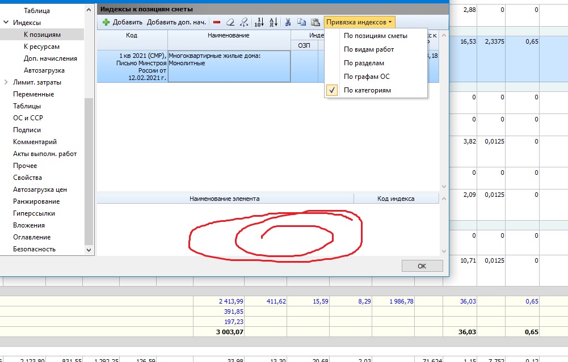Select По графам ОС in the menu
568x362 pixels.
tap(367, 77)
